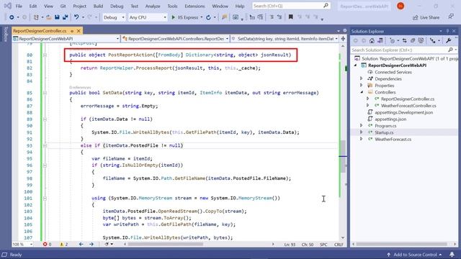
Task: Open the SetData member navigation dropdown
Action: [x=285, y=39]
